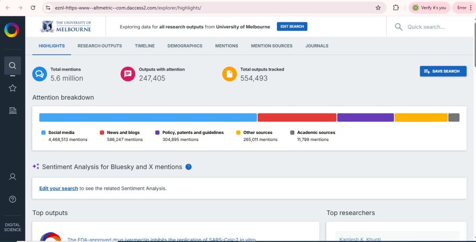
Task: Click the 11,799 mentions text
Action: coord(313,140)
